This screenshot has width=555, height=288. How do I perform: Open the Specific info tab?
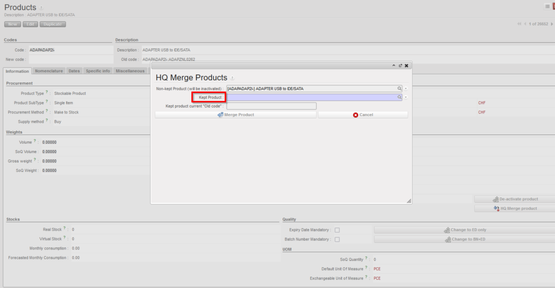pos(98,71)
